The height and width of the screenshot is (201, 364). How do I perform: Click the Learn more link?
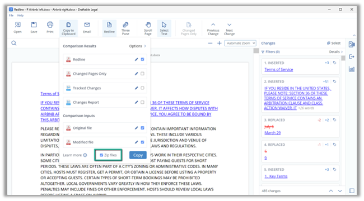click(72, 155)
